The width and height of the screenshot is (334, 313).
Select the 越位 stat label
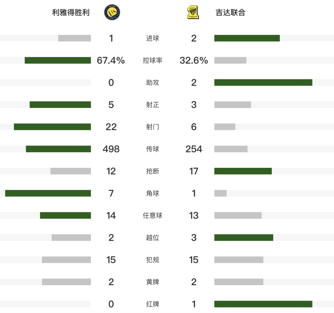152,238
